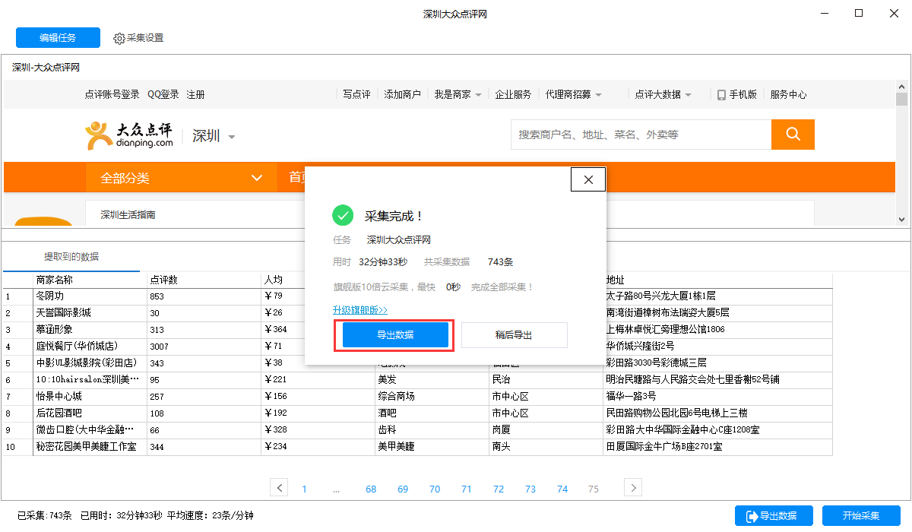This screenshot has height=532, width=912.
Task: Go to page 69
Action: pos(403,489)
